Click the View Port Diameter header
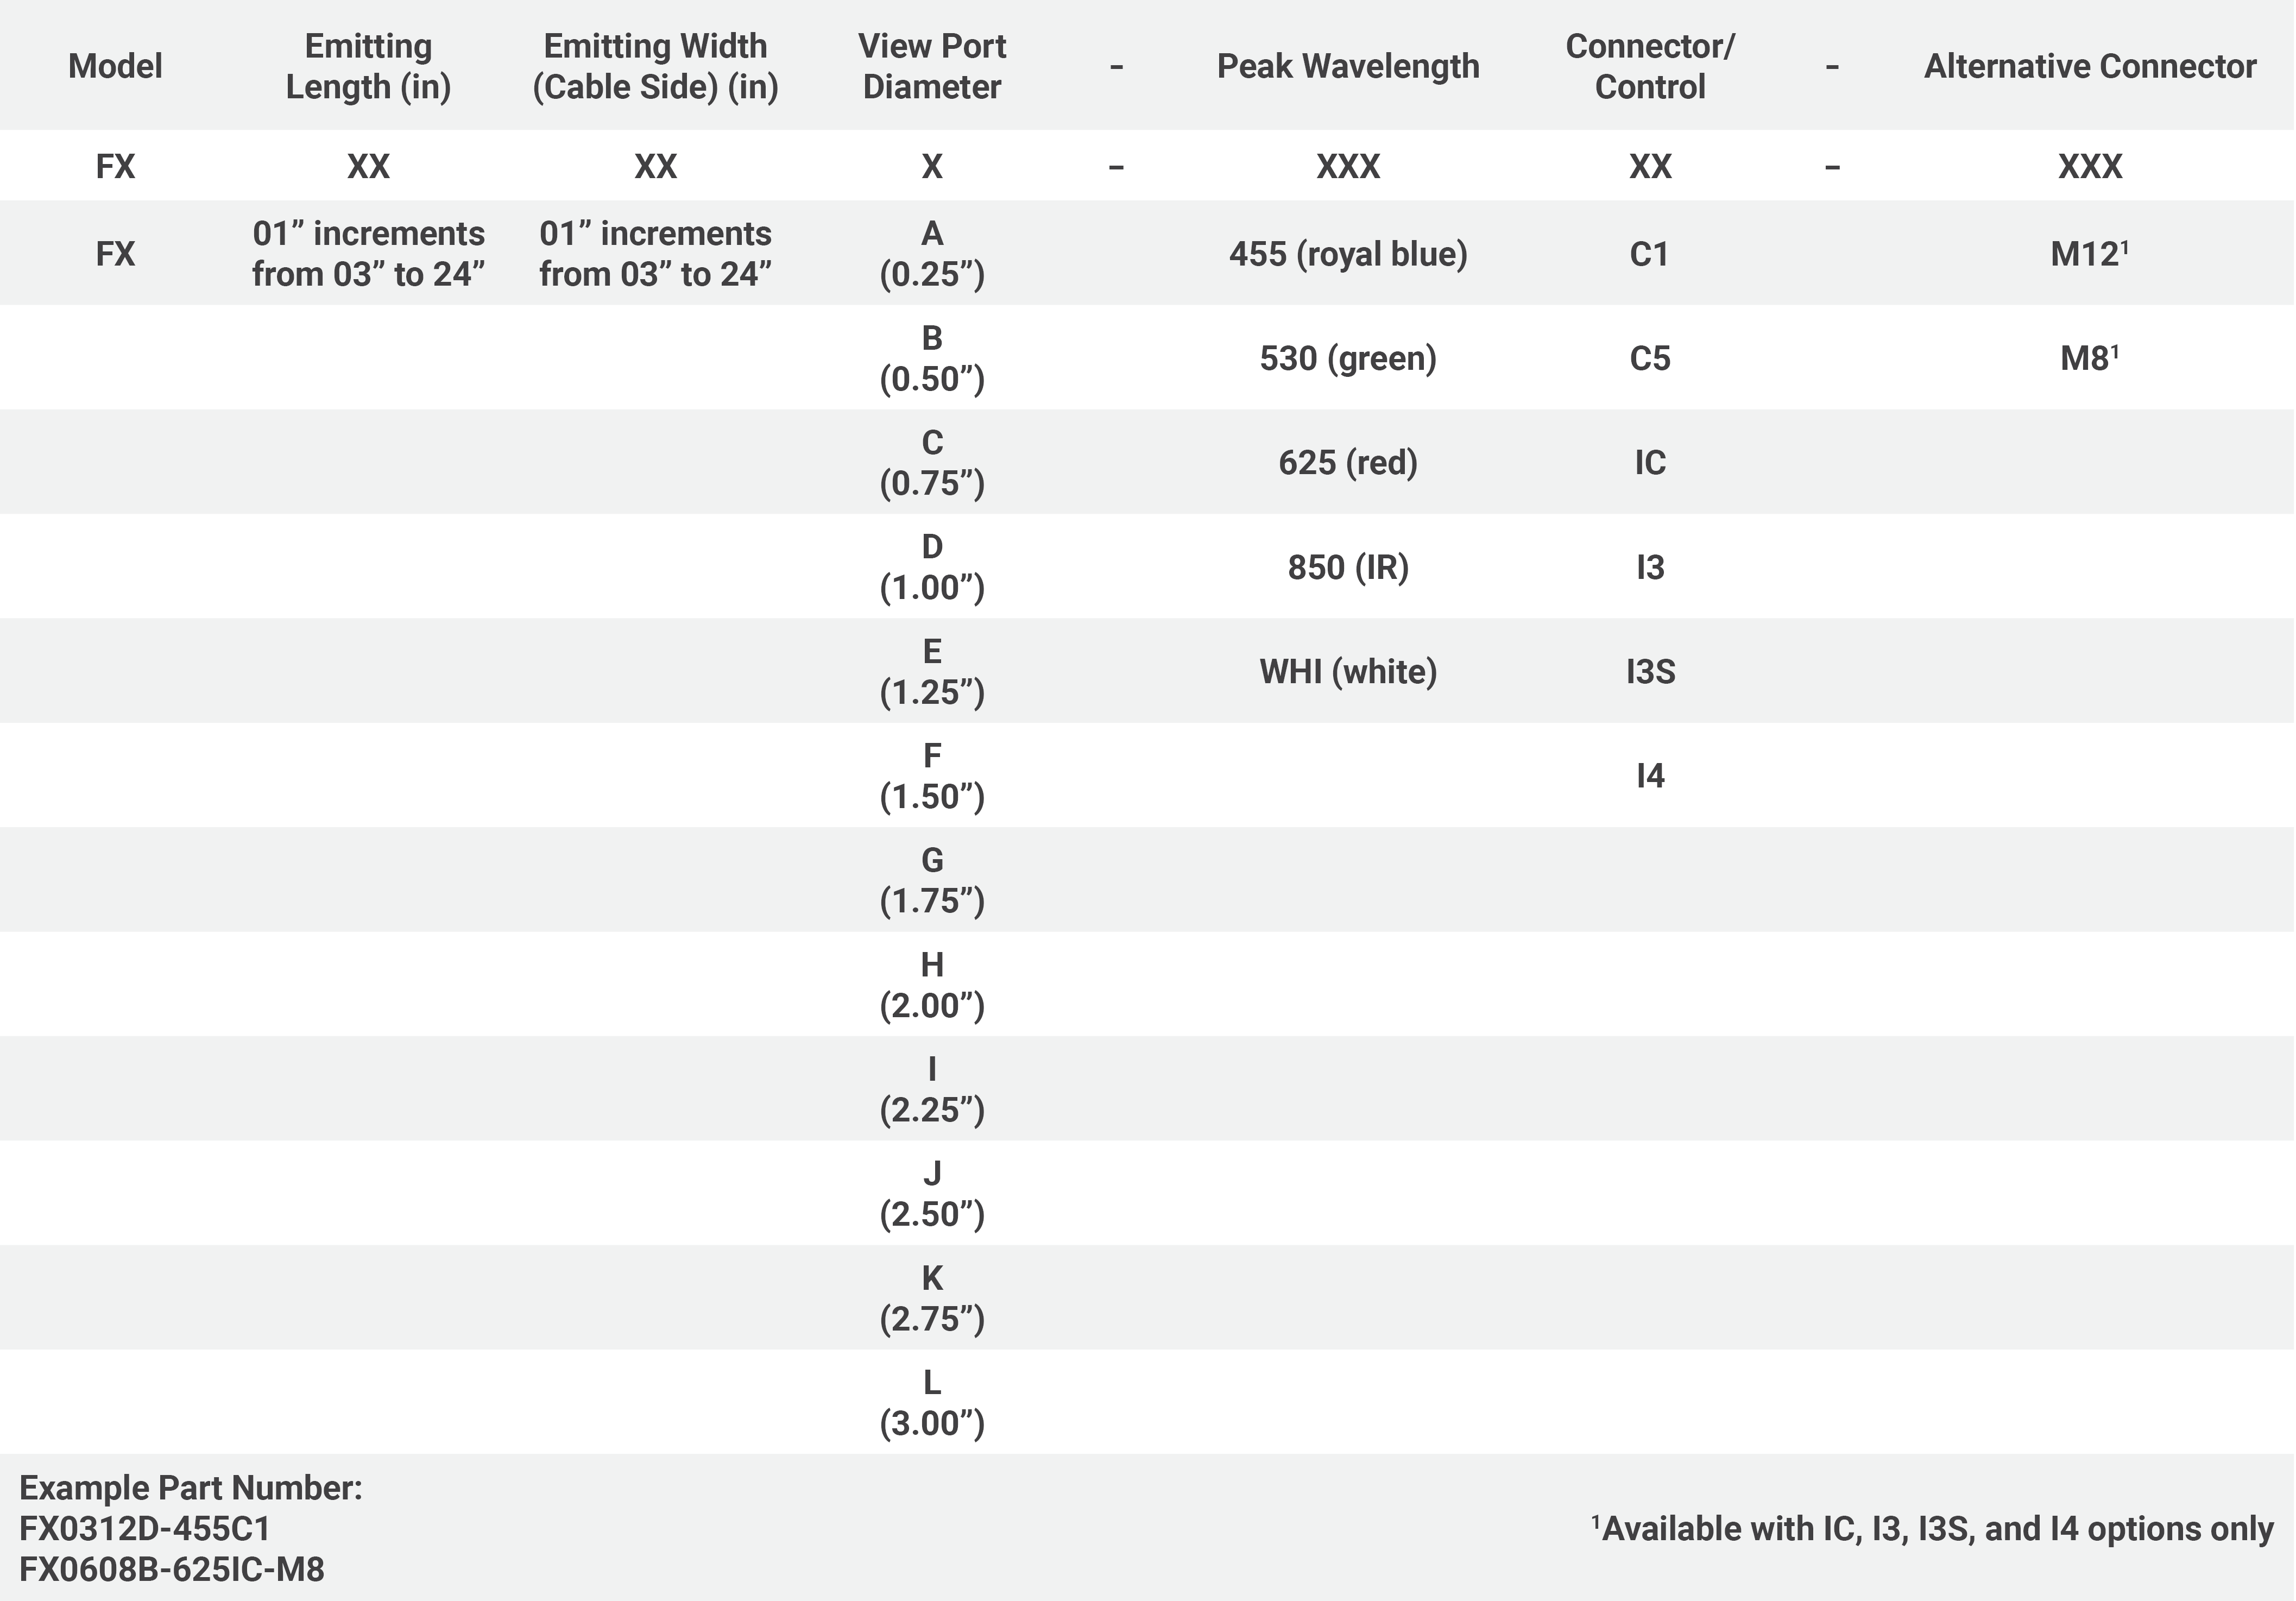The width and height of the screenshot is (2296, 1601). point(931,66)
